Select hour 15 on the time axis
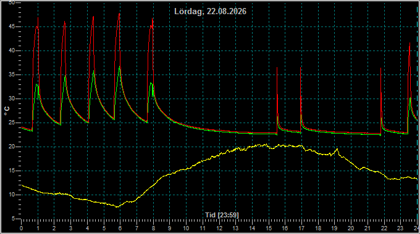This screenshot has height=234, width=420. click(x=269, y=228)
